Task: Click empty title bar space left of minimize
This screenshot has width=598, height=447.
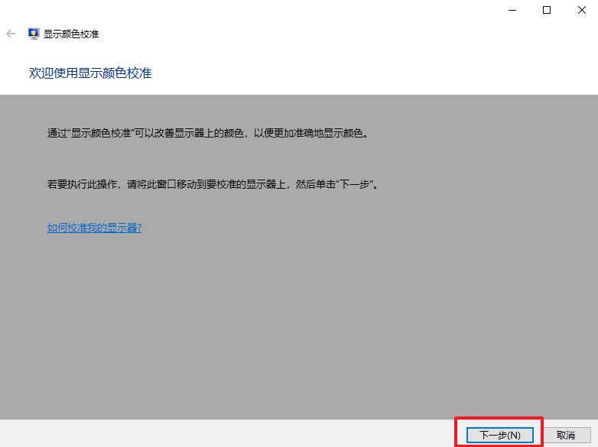Action: pos(306,10)
